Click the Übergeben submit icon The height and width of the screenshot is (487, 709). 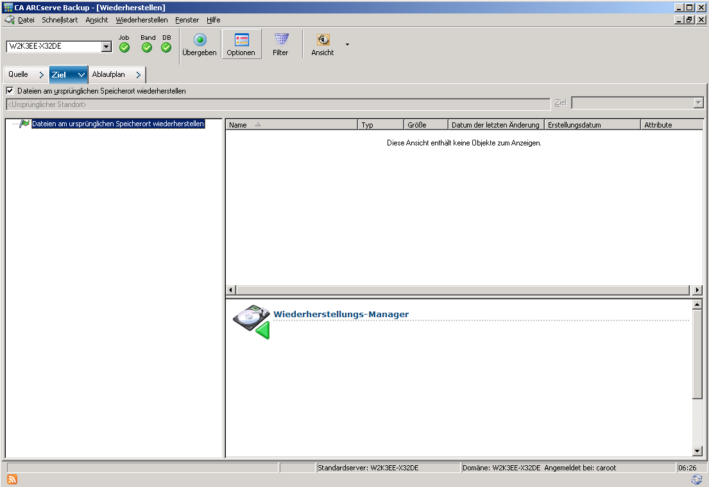[x=200, y=40]
